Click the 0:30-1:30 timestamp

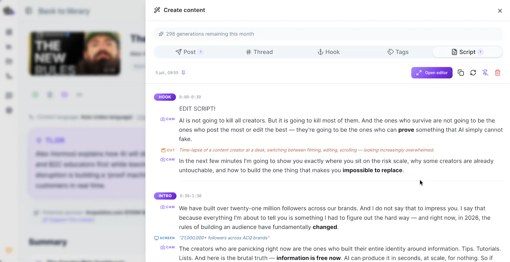(191, 196)
